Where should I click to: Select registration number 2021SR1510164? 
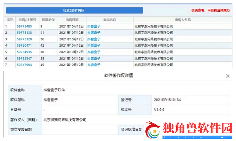(167, 100)
